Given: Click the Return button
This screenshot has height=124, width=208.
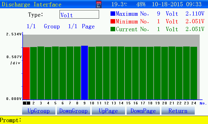Looking at the screenshot, I should click(178, 111).
